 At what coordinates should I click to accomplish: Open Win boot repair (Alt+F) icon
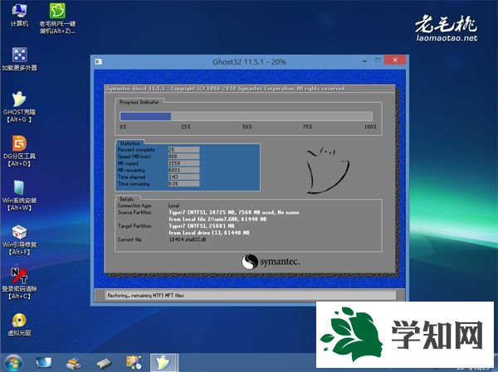pyautogui.click(x=19, y=239)
